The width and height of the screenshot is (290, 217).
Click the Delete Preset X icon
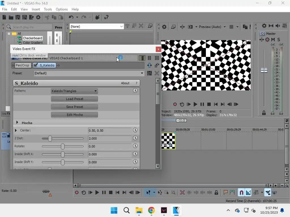coord(157,73)
